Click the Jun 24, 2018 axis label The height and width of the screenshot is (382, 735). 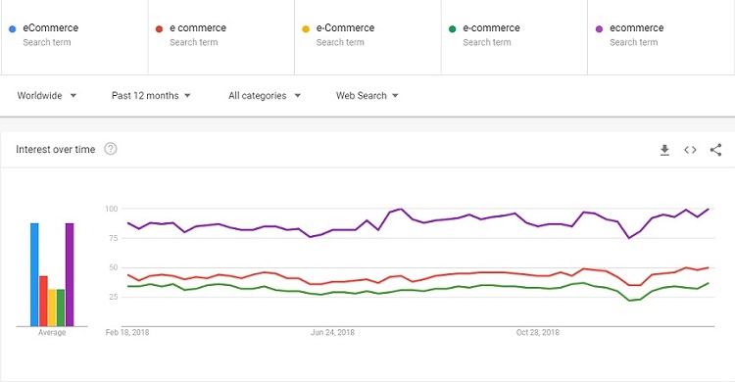click(332, 332)
